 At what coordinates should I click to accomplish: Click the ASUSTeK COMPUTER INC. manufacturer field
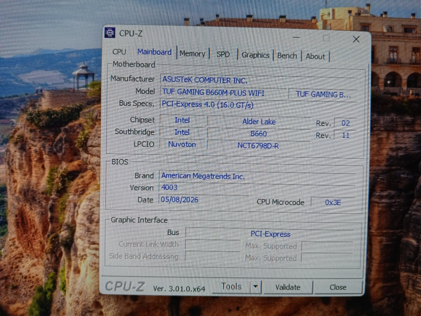(258, 80)
